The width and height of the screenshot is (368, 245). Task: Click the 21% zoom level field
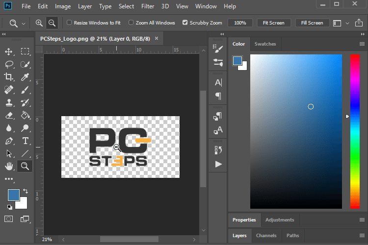coord(47,240)
